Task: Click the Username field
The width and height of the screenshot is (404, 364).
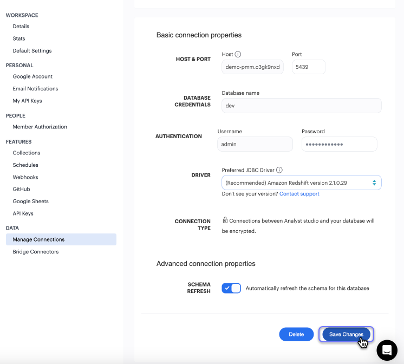Action: click(x=255, y=144)
